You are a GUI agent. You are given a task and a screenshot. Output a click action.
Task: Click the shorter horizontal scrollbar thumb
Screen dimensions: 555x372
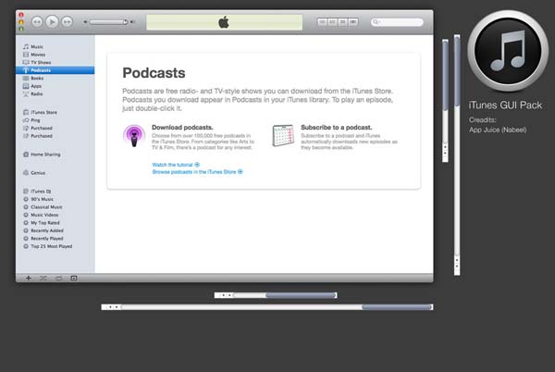click(x=301, y=295)
